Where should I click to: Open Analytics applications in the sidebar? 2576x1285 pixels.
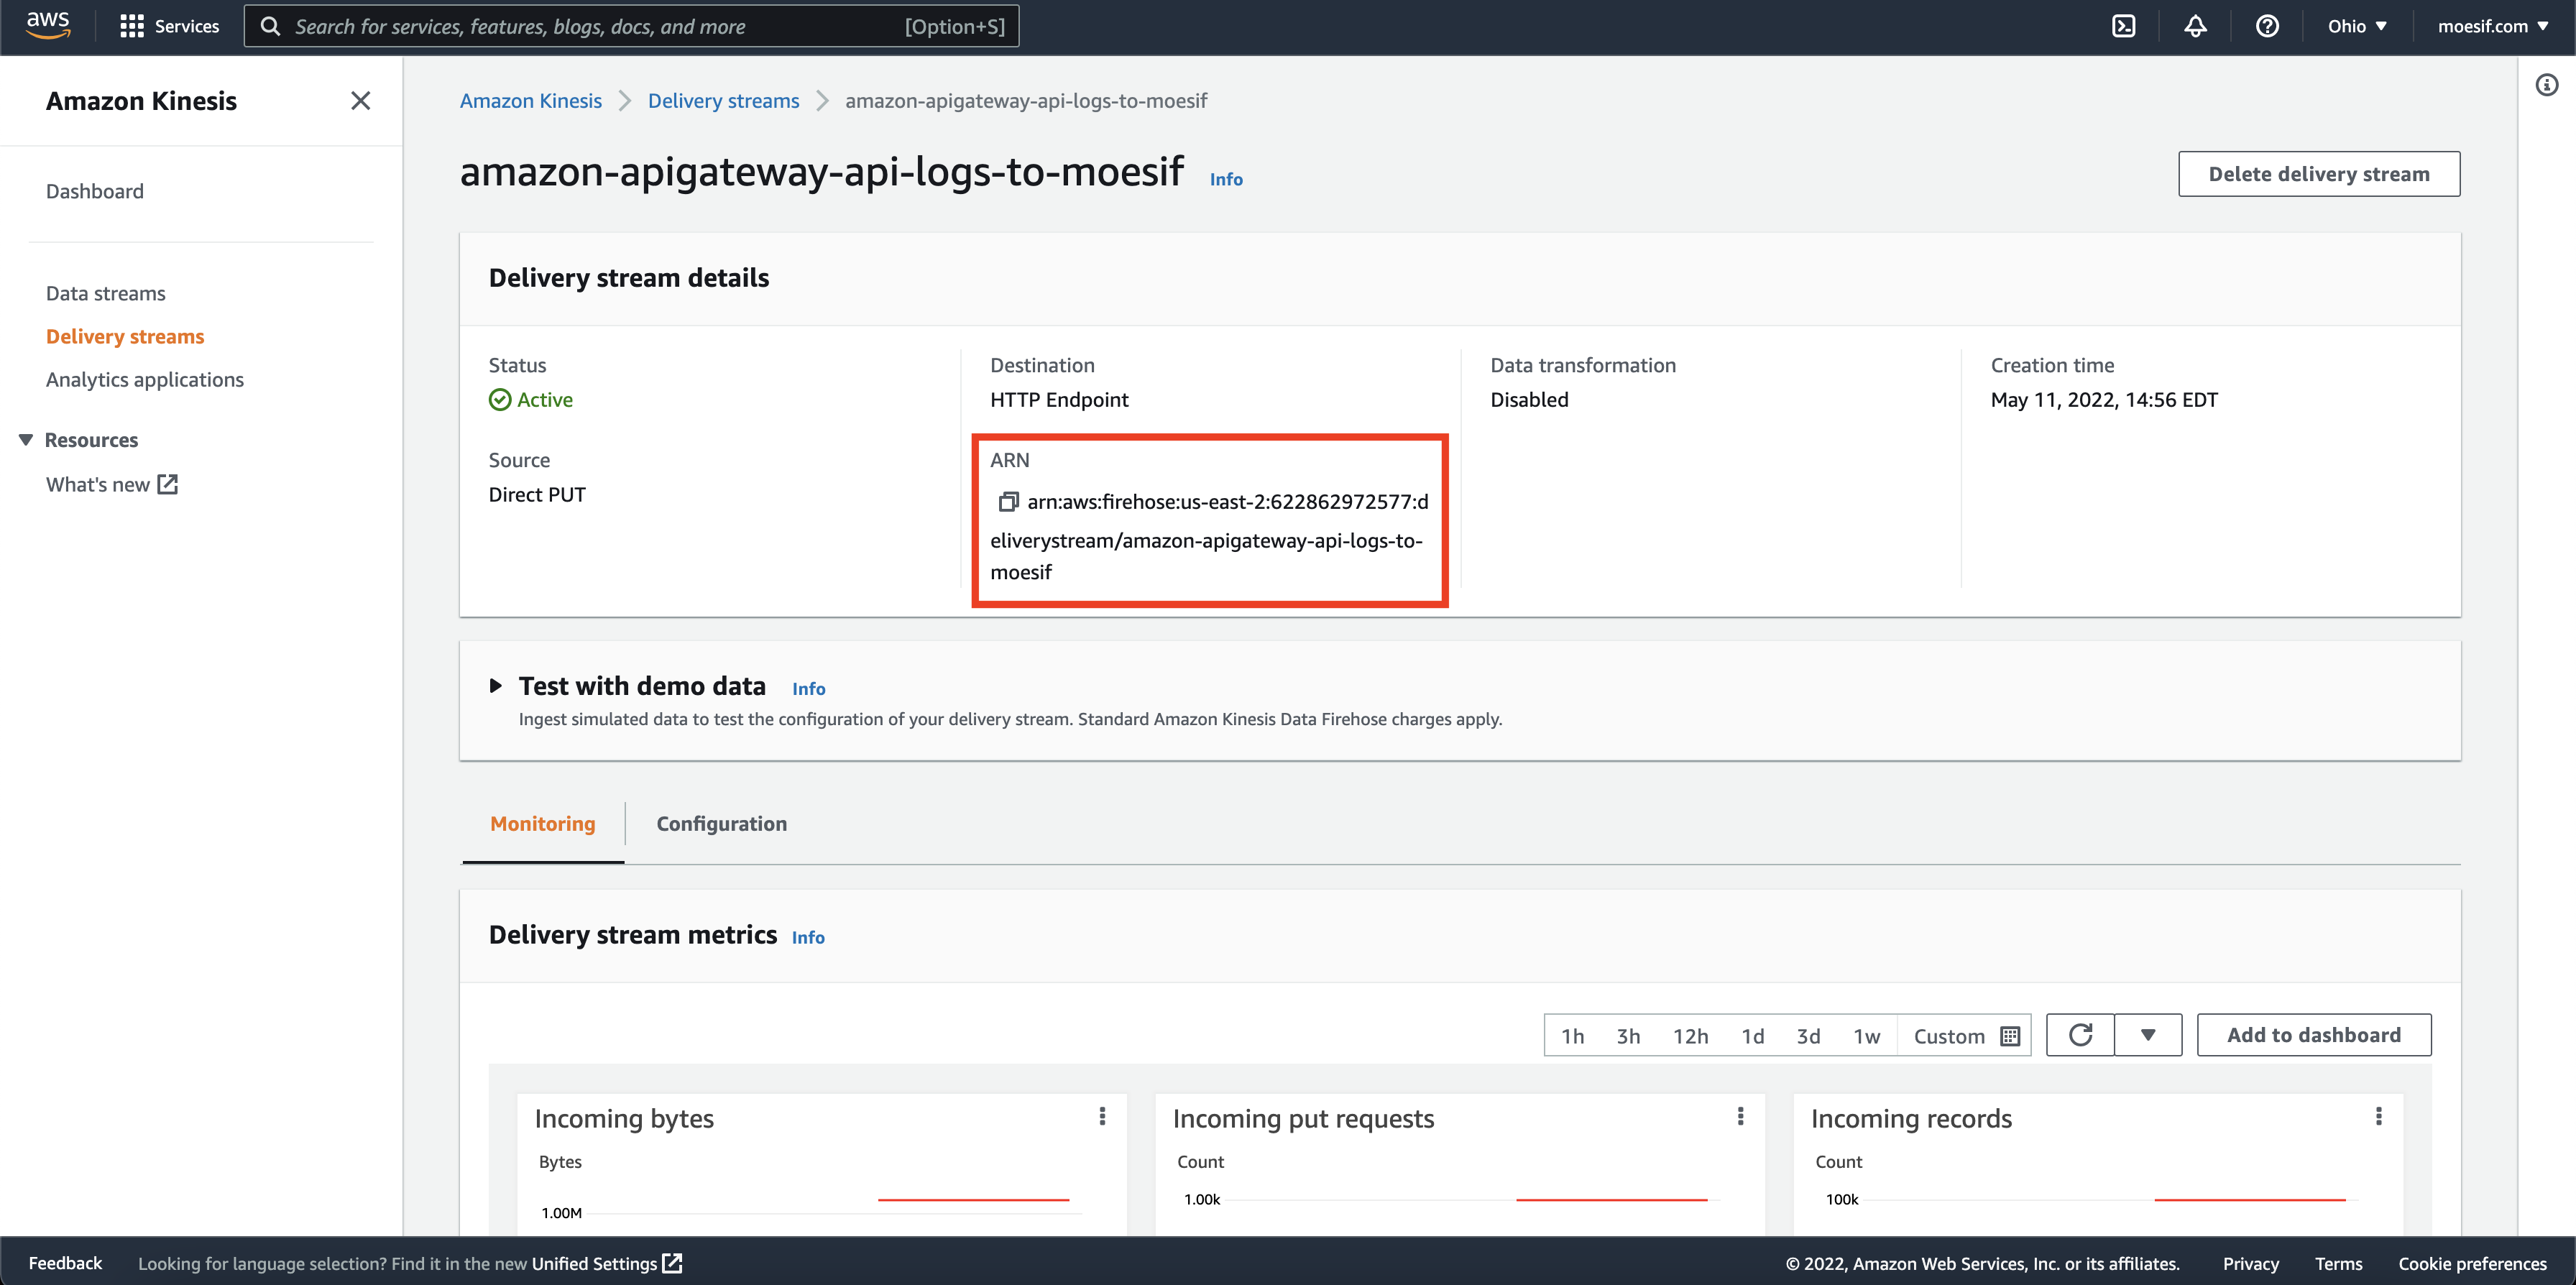[145, 379]
